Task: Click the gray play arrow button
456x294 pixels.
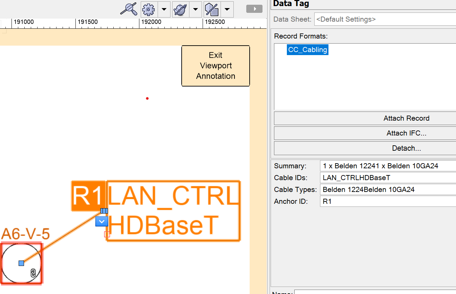Action: coord(254,9)
